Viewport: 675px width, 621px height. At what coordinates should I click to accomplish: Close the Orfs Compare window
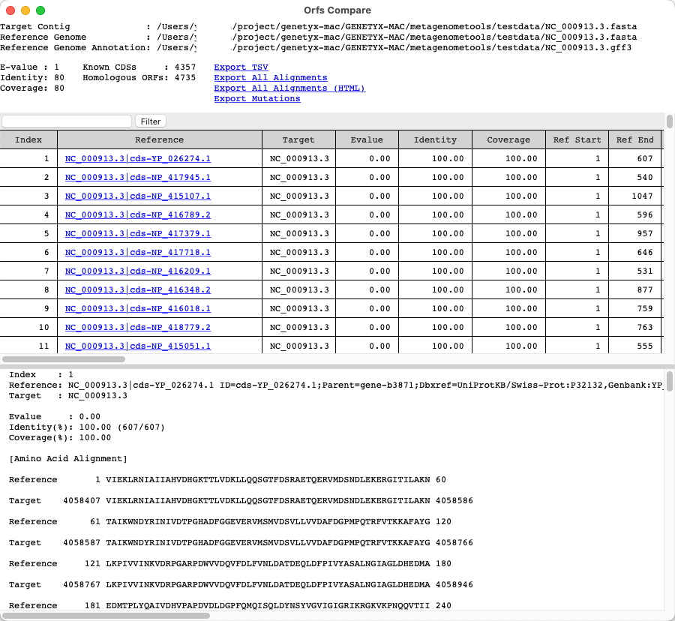click(x=10, y=10)
